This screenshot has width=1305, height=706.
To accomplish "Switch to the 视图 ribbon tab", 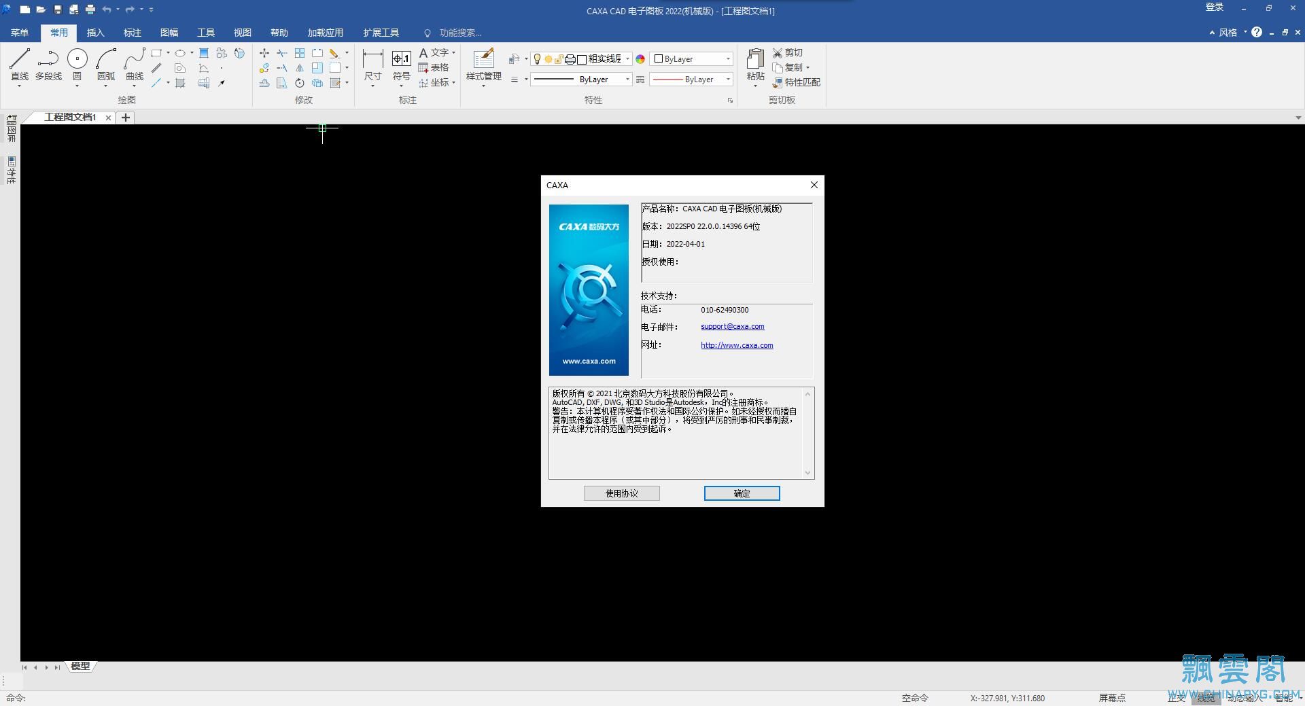I will click(x=242, y=33).
